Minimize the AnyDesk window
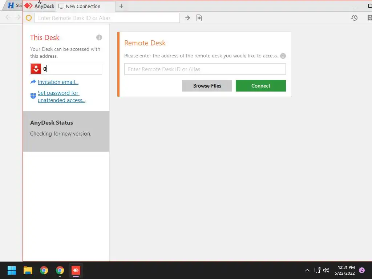Viewport: 372px width, 279px height. [x=354, y=6]
